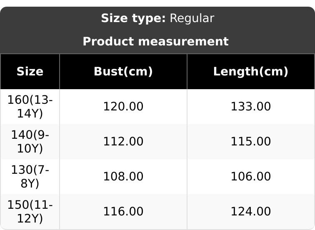This screenshot has height=230, width=315.
Task: Click the 106.00 length value
Action: (x=251, y=177)
